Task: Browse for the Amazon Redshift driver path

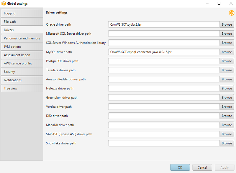Action: pyautogui.click(x=227, y=79)
